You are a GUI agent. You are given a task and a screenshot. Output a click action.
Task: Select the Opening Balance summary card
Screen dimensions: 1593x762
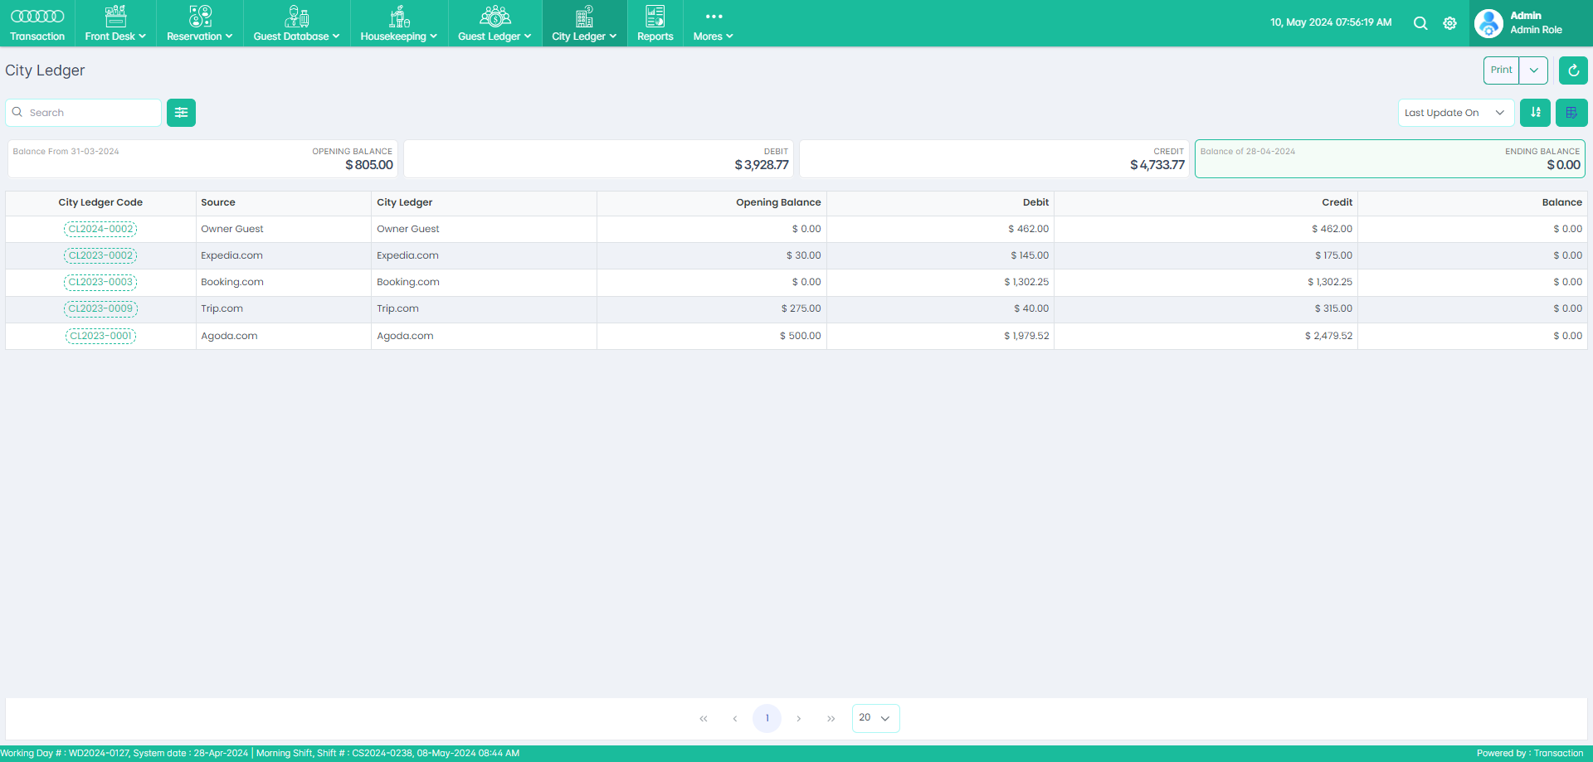tap(202, 158)
